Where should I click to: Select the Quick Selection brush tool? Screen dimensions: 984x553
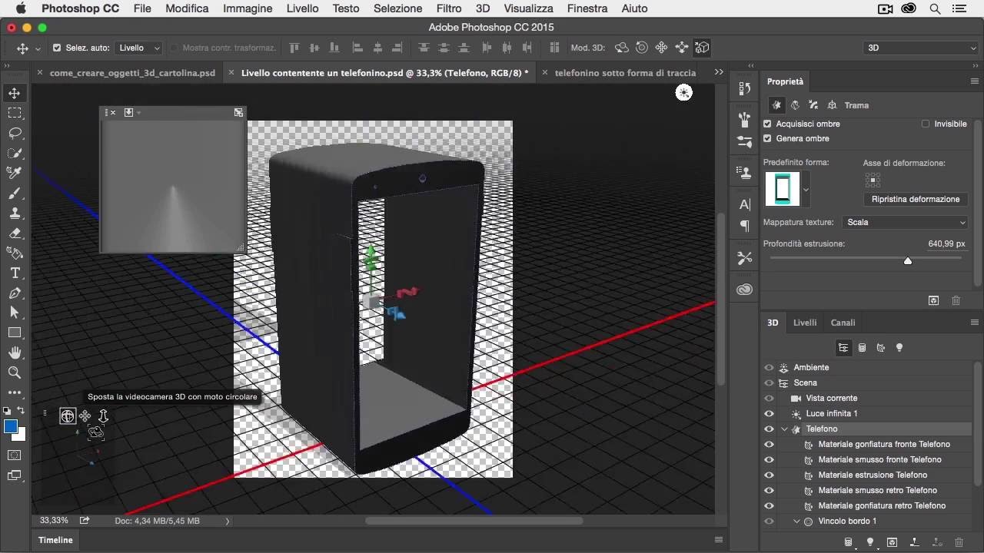[x=15, y=153]
